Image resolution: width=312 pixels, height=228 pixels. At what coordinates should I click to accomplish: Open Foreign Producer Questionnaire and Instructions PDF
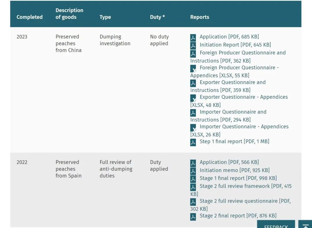click(x=238, y=57)
